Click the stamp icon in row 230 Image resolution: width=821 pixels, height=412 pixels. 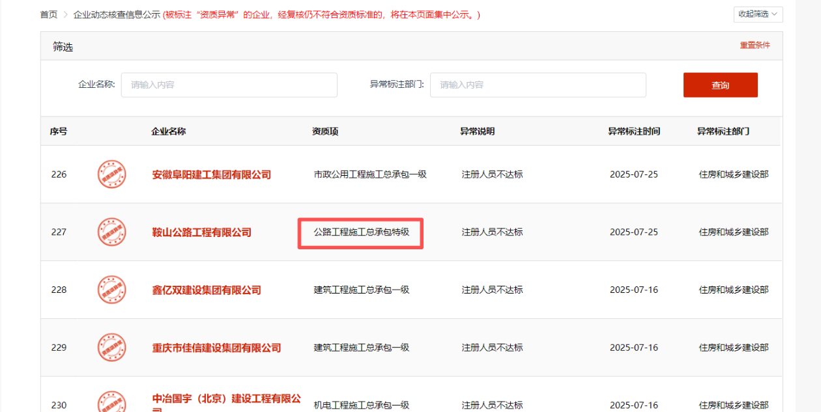[111, 403]
